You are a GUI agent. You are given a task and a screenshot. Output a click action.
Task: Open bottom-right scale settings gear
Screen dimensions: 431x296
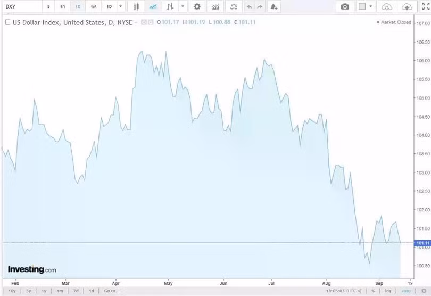[424, 291]
